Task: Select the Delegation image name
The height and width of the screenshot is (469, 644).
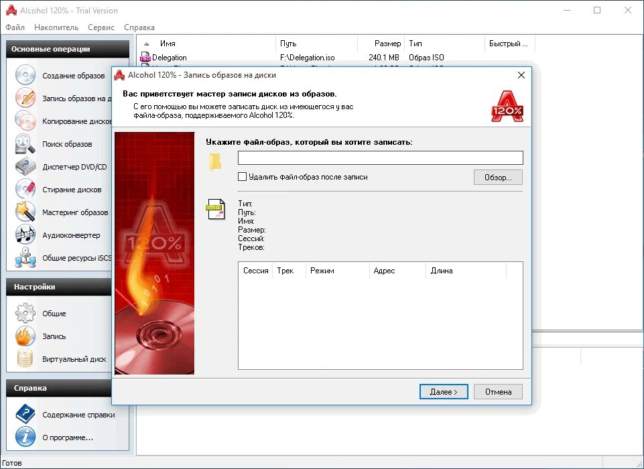Action: tap(170, 58)
